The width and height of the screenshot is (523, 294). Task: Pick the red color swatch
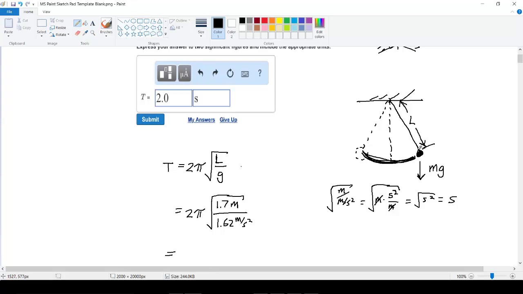click(x=264, y=21)
